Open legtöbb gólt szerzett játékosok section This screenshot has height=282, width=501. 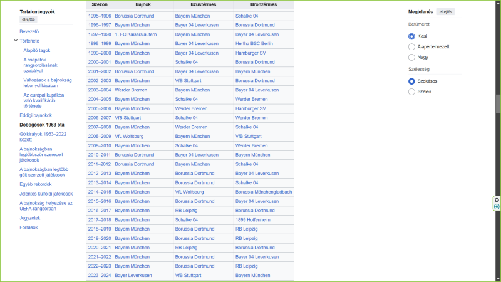tap(44, 172)
